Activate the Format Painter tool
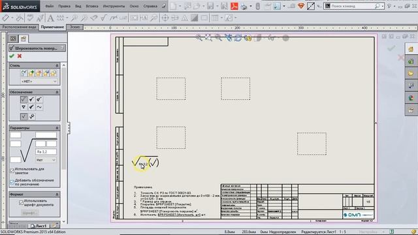 (x=40, y=18)
